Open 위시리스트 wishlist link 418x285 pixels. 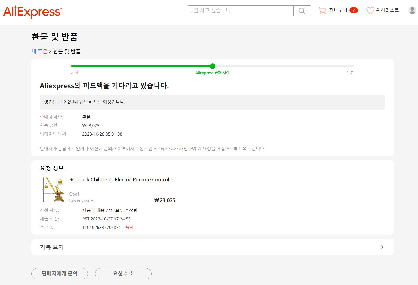pyautogui.click(x=387, y=10)
